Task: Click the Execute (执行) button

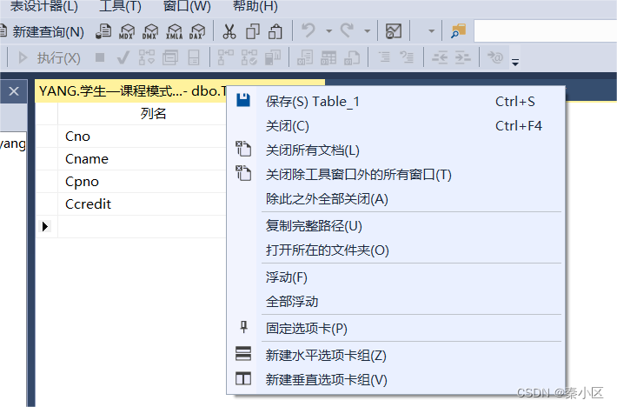Action: [50, 58]
